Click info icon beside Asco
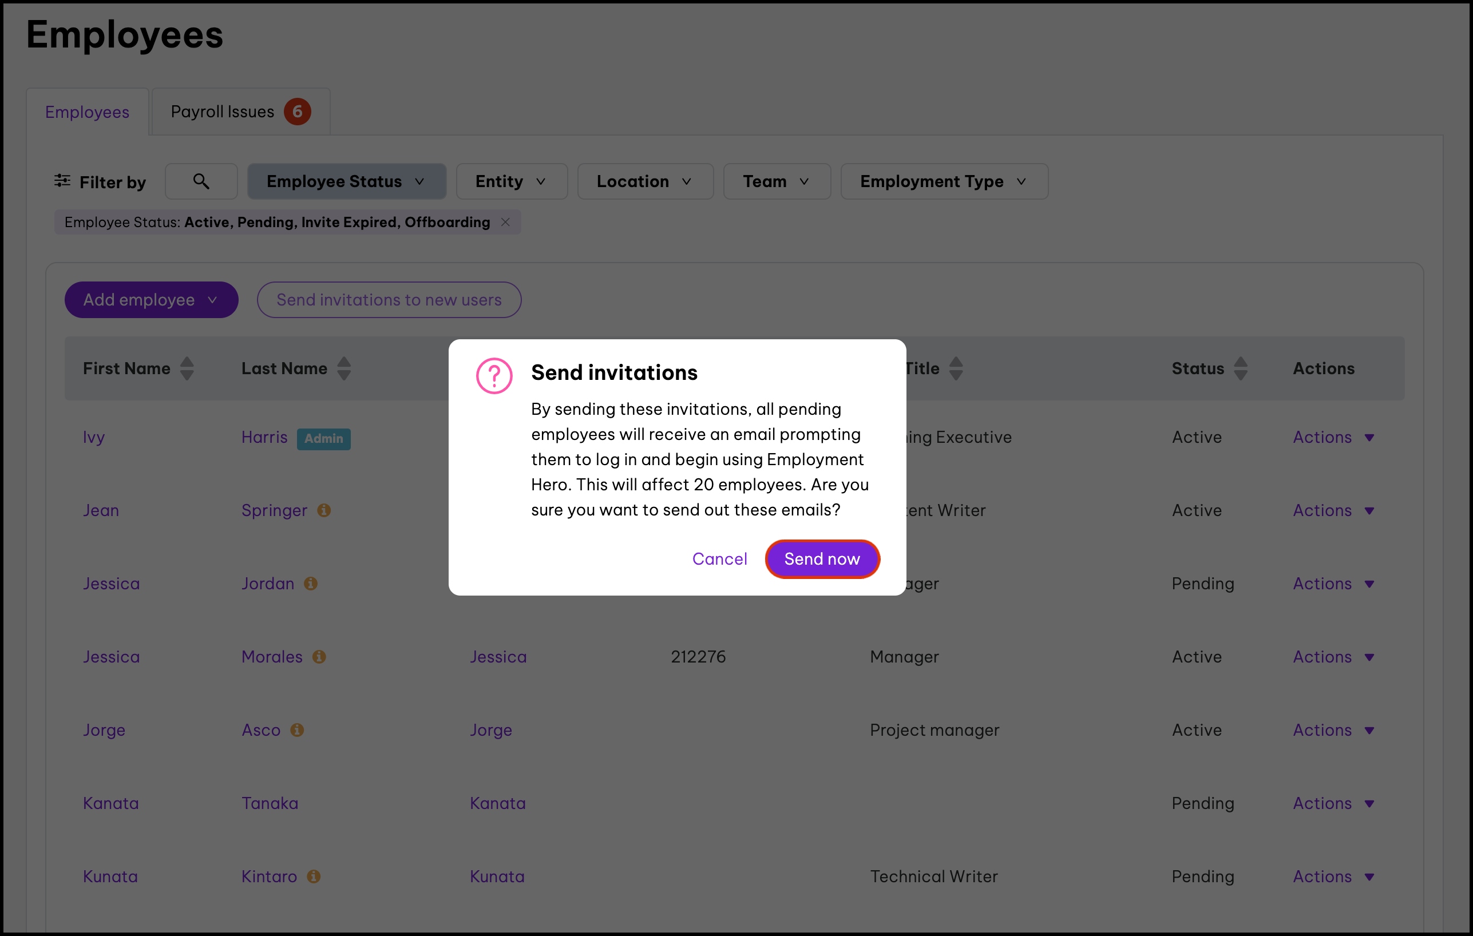 pos(296,730)
